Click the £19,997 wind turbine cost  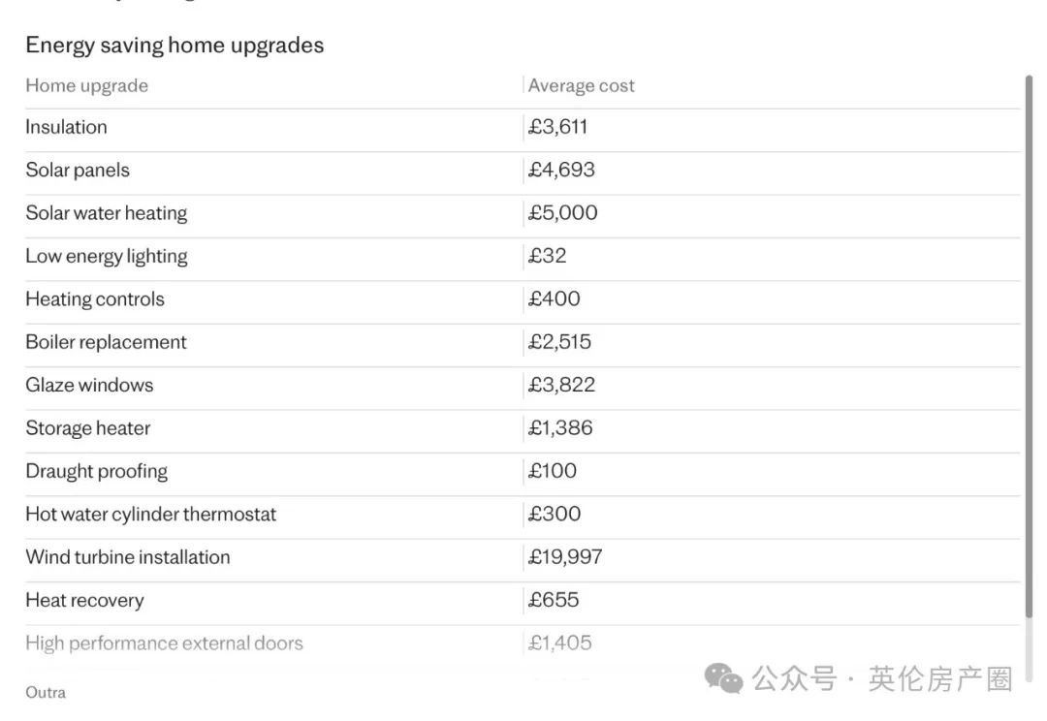[x=565, y=557]
